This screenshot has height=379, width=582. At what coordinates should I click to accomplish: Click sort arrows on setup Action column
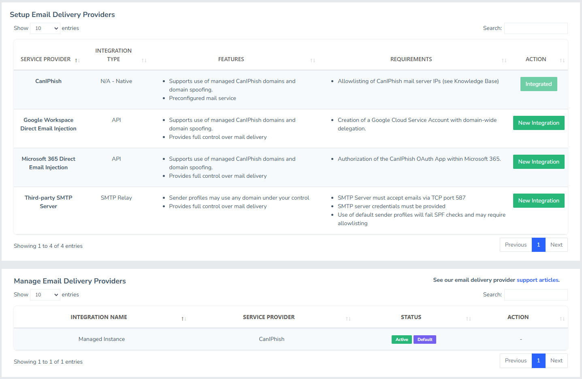[562, 60]
